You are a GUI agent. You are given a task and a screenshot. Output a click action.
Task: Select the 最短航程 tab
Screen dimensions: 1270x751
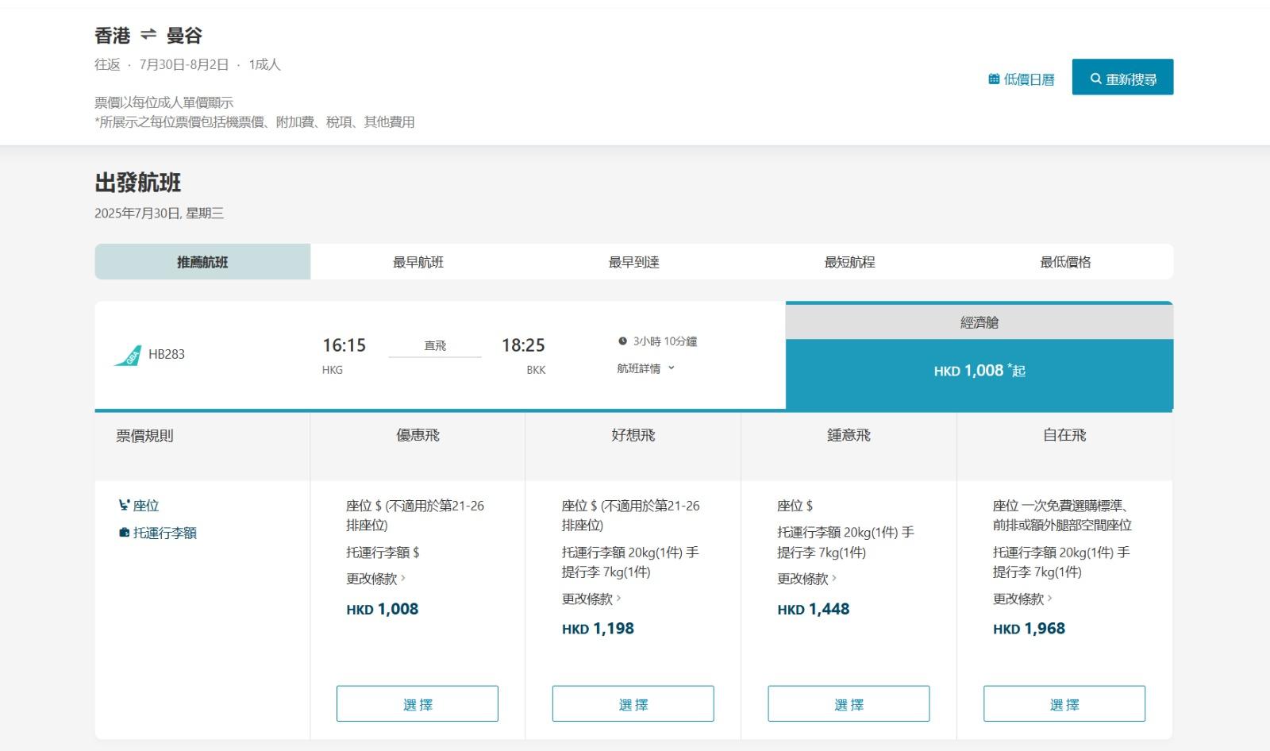849,262
